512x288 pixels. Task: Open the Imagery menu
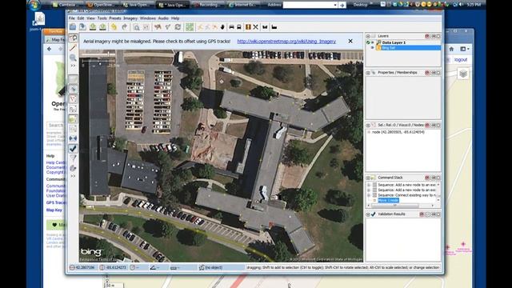pos(130,18)
